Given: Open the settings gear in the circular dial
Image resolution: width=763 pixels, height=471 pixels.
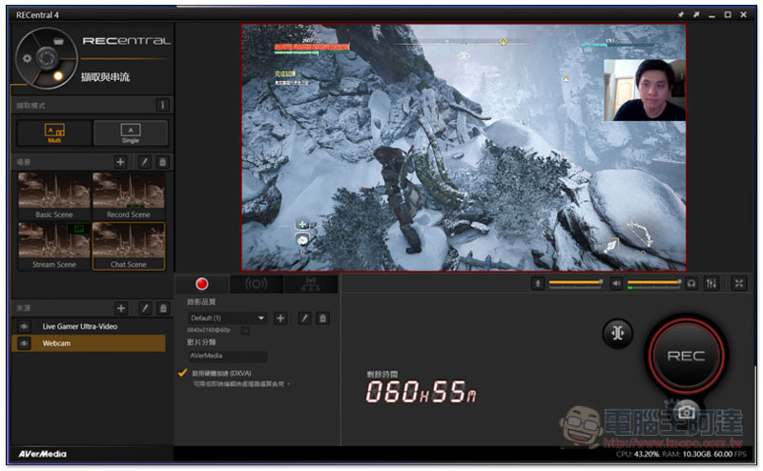Looking at the screenshot, I should [x=28, y=58].
